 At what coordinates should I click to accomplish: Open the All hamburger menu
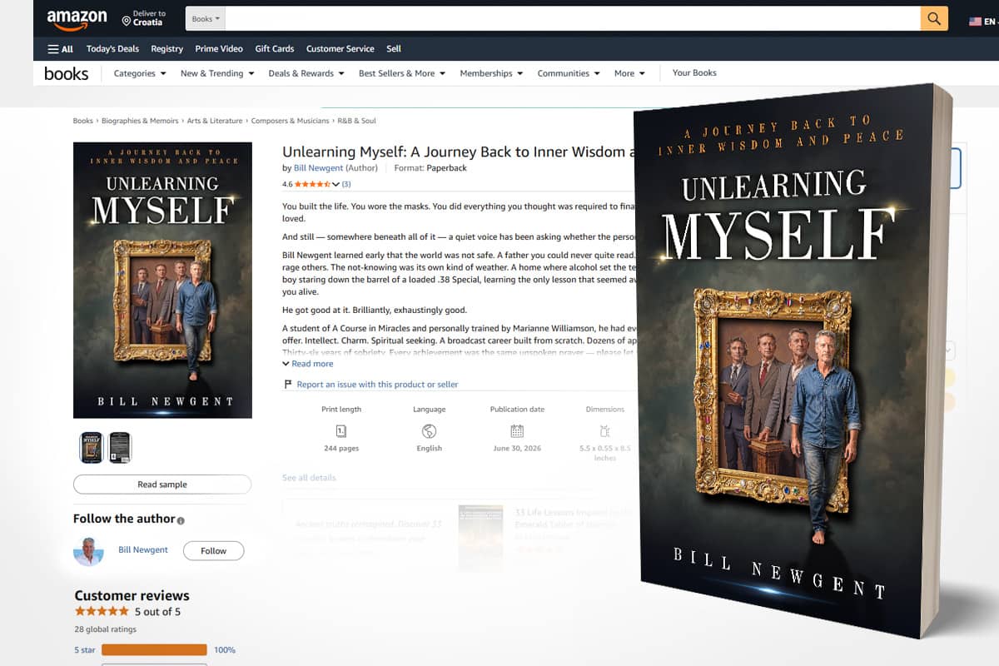coord(61,49)
